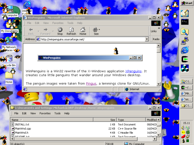Screen dimensions: 194x145
Task: Click the volume speaker tray icon
Action: point(183,128)
